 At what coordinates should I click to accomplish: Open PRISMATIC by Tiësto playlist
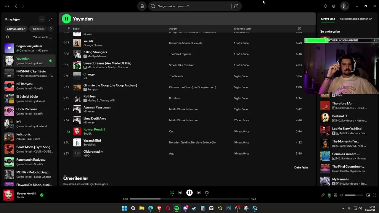point(29,73)
